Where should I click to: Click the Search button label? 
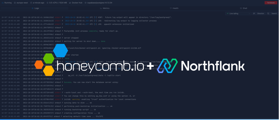tap(274, 13)
